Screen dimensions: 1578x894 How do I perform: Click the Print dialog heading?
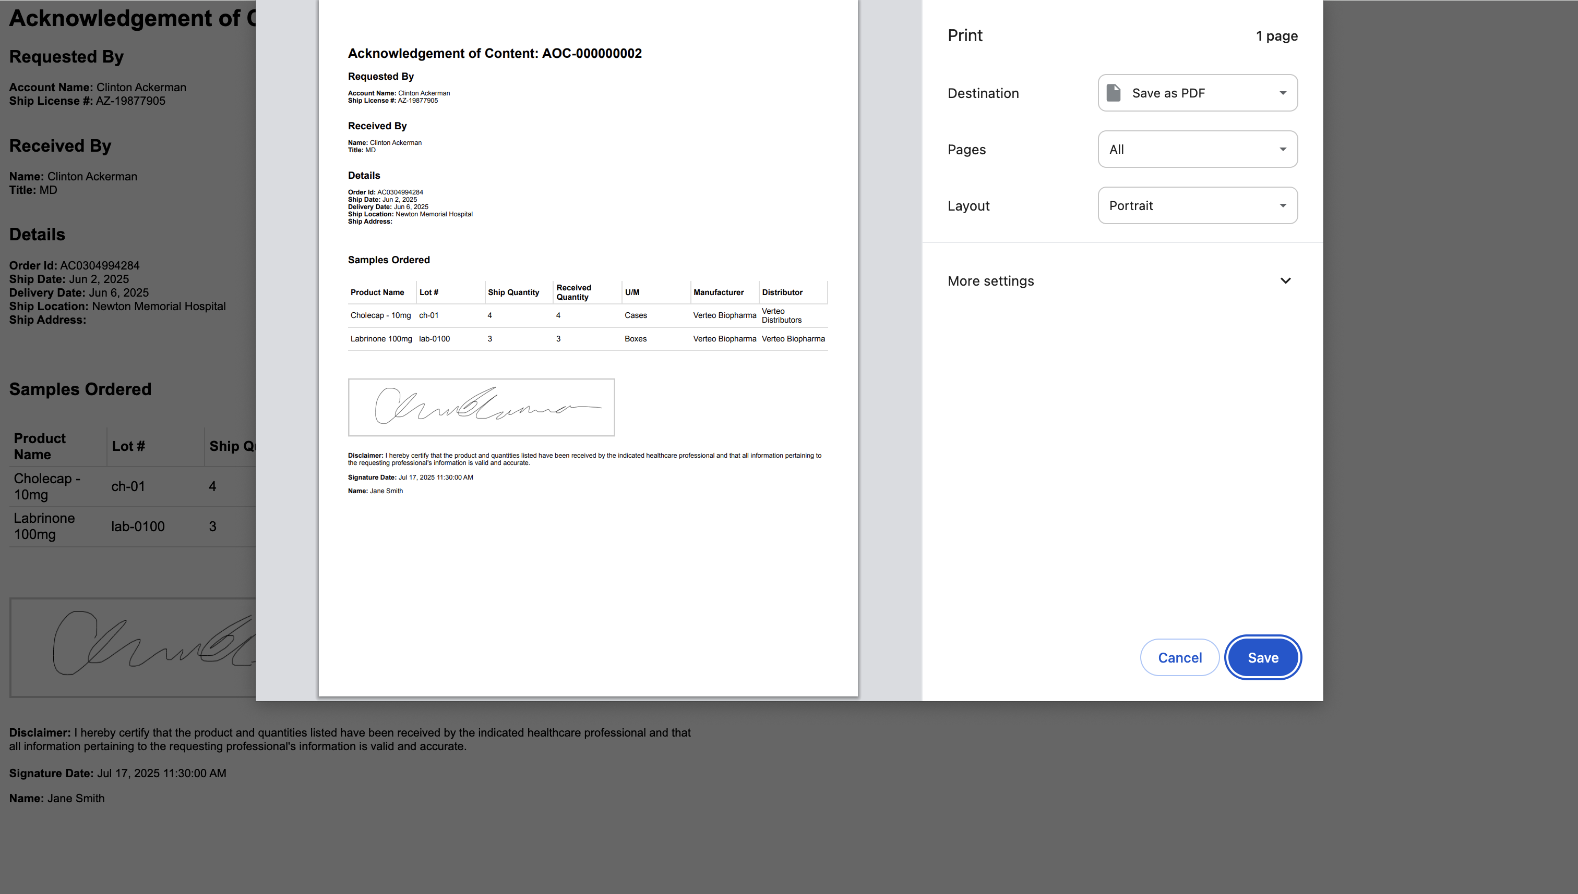pyautogui.click(x=965, y=35)
